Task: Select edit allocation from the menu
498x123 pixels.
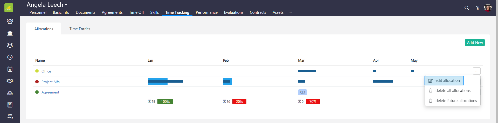Action: (444, 81)
